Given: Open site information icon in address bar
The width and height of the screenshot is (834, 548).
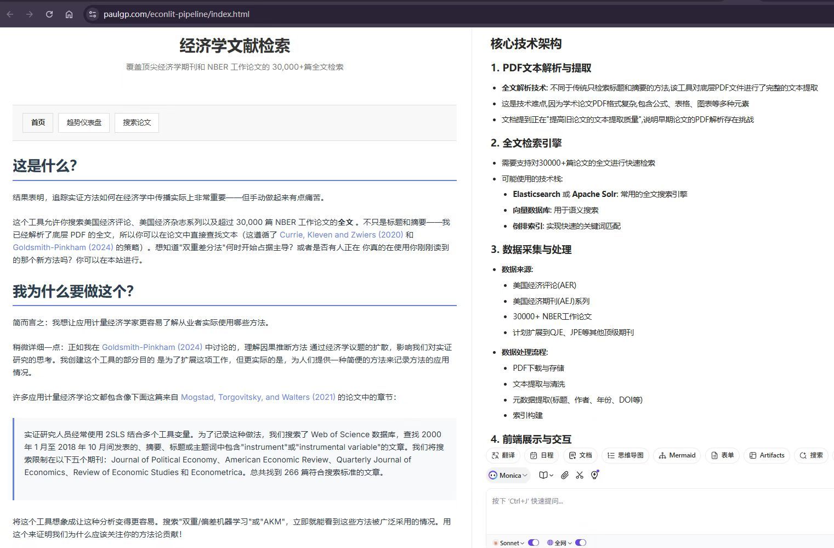Looking at the screenshot, I should coord(93,14).
